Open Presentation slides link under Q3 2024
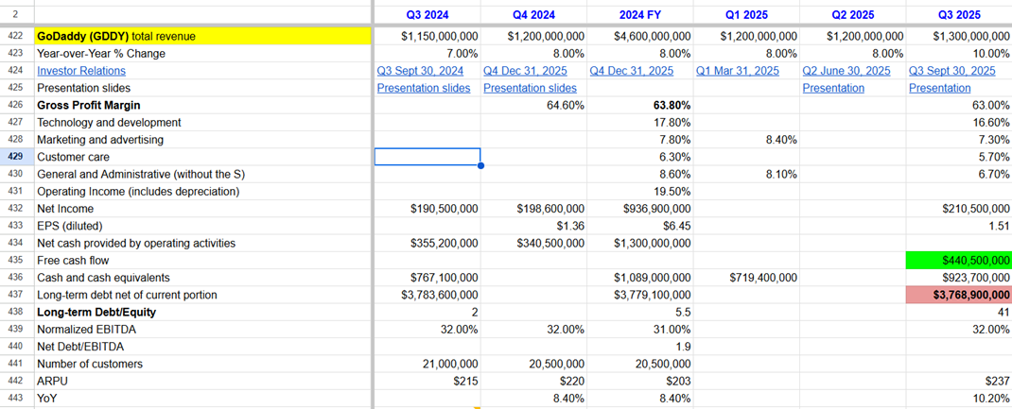 click(x=424, y=88)
